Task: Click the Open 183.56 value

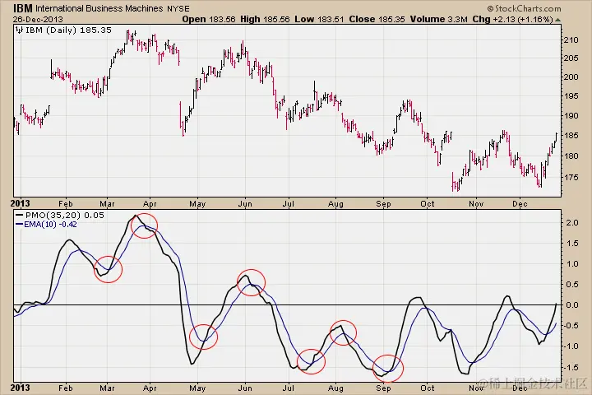Action: [208, 19]
